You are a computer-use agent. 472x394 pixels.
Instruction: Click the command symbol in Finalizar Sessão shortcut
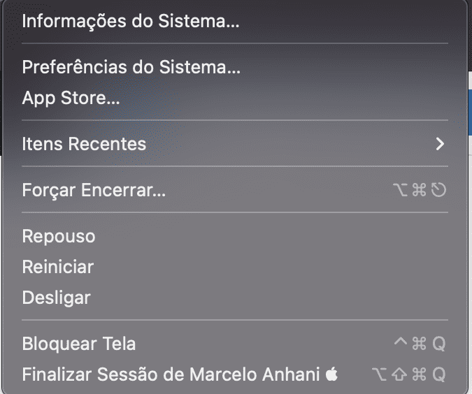[419, 374]
